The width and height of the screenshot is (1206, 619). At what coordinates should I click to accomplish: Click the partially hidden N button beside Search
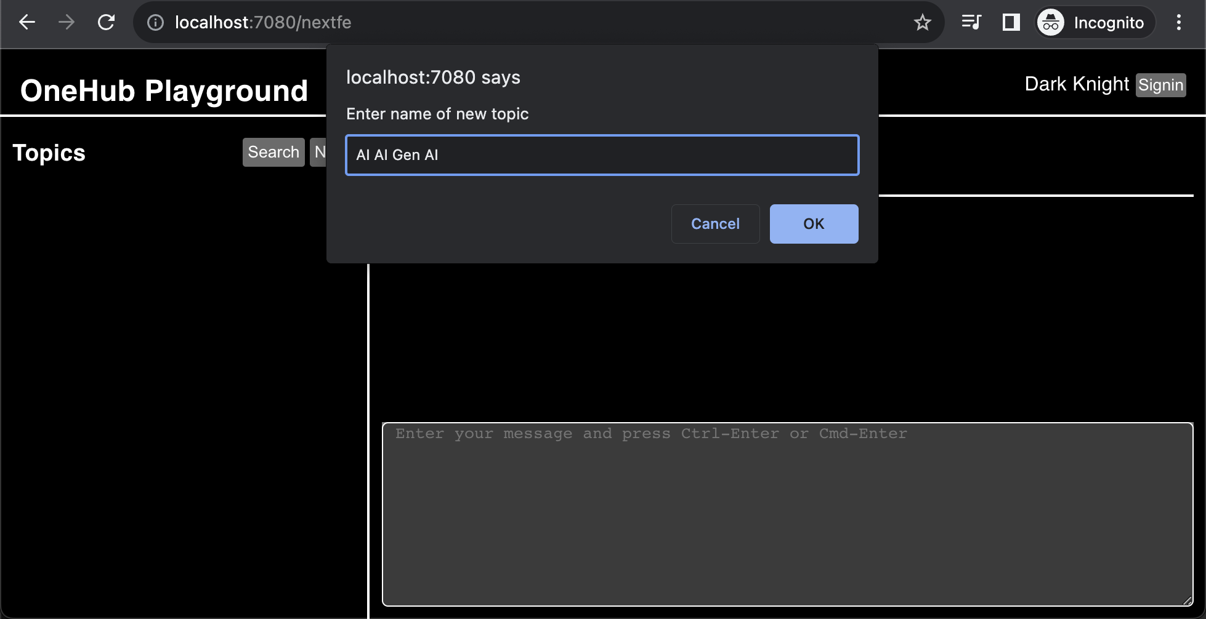[319, 152]
